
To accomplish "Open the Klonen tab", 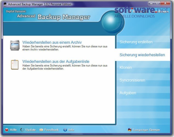I will (143, 67).
